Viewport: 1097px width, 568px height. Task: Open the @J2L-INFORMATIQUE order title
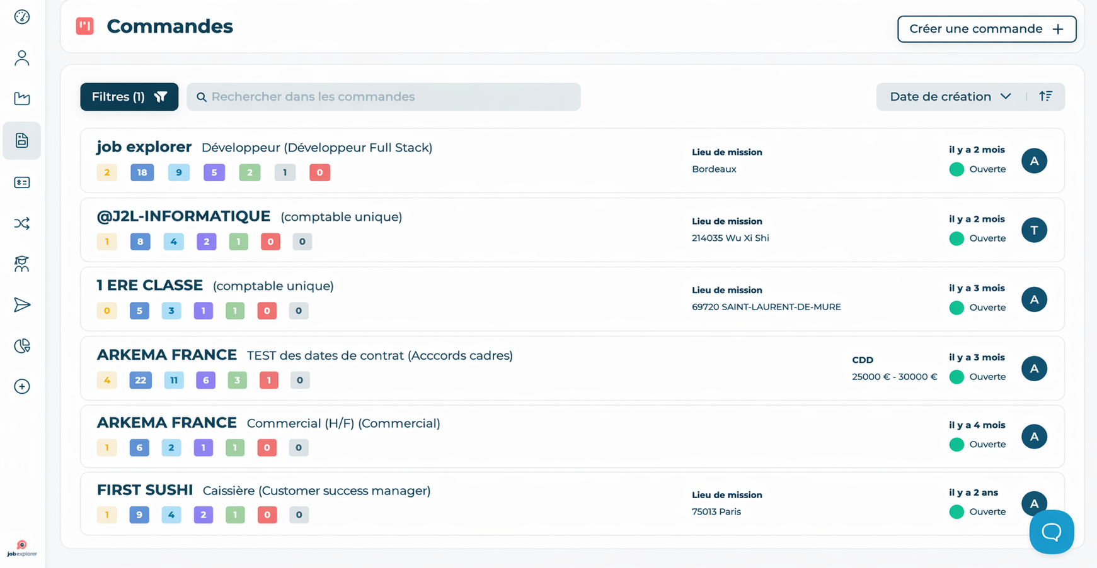183,216
